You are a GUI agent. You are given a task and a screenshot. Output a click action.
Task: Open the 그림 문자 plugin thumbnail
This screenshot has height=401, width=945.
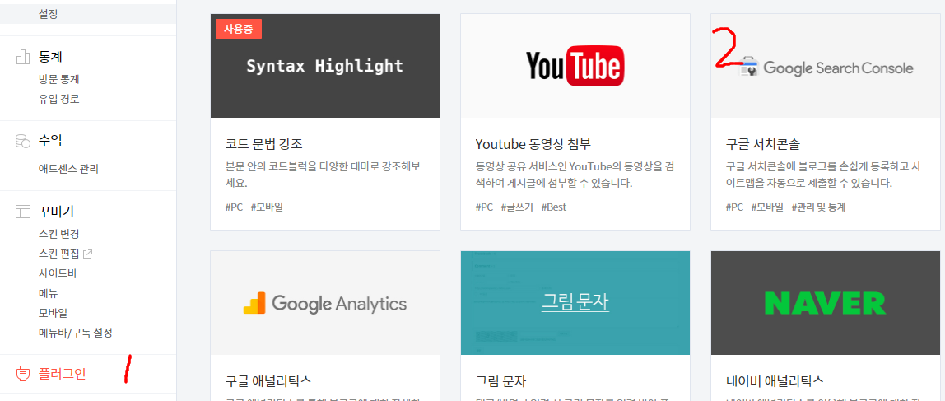pos(575,303)
